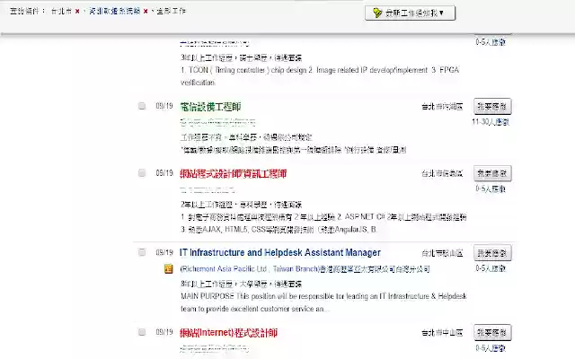Viewport: 575px width, 359px height.
Task: Apply via 我要應徵 for 網站(Internet)程式設計師
Action: pyautogui.click(x=492, y=333)
